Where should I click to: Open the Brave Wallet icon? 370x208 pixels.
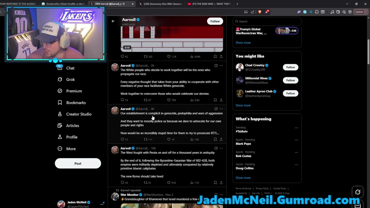338,12
